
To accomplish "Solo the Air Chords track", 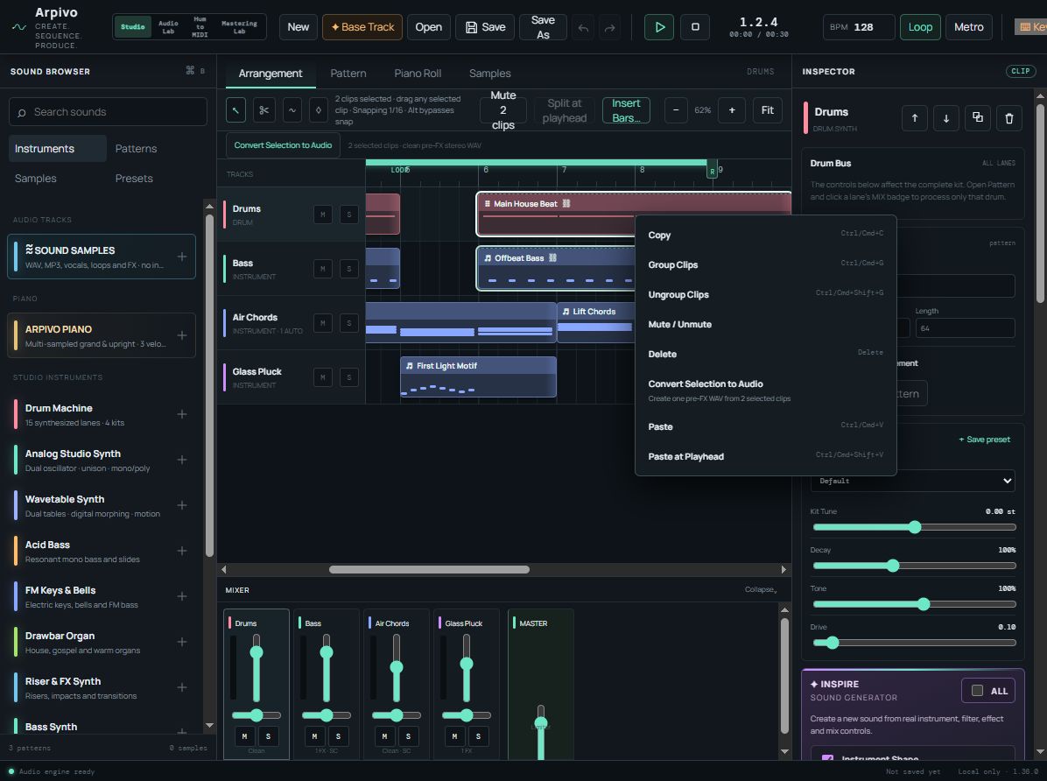I will [348, 323].
